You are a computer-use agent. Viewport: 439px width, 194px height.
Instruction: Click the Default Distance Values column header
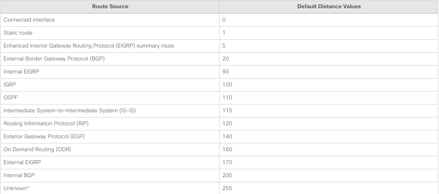coord(329,7)
